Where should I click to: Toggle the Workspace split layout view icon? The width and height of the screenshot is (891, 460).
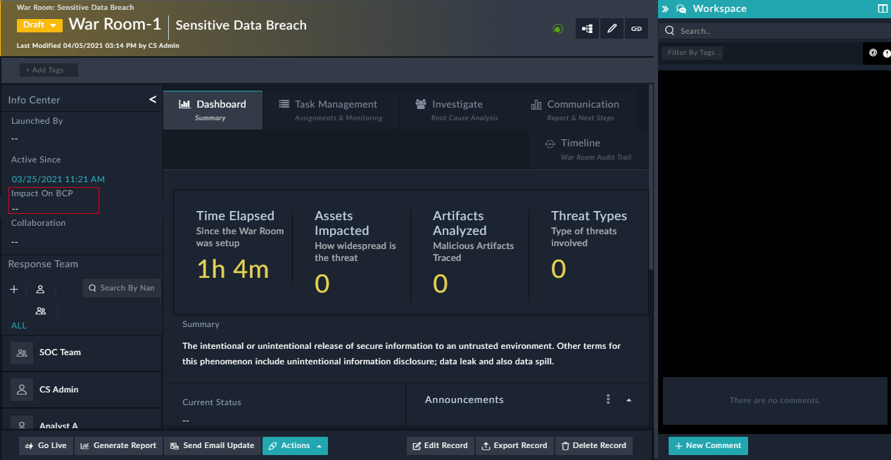click(883, 9)
